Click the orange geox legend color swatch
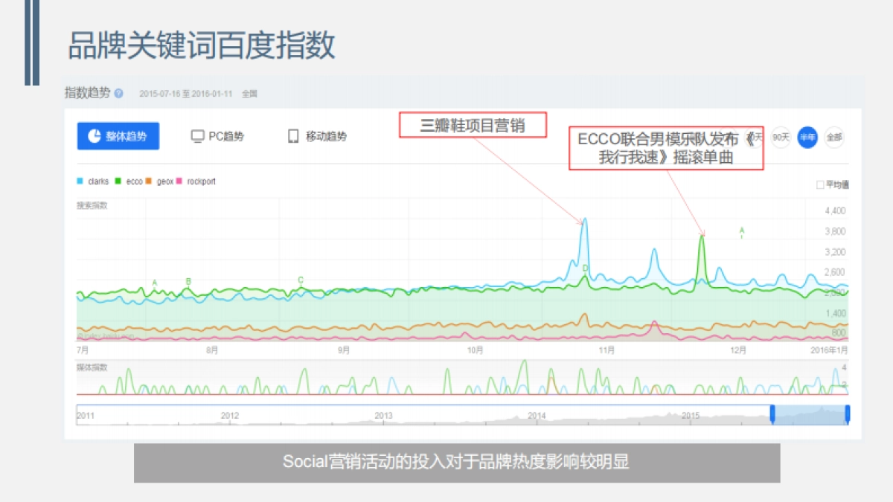The width and height of the screenshot is (893, 502). pos(147,181)
